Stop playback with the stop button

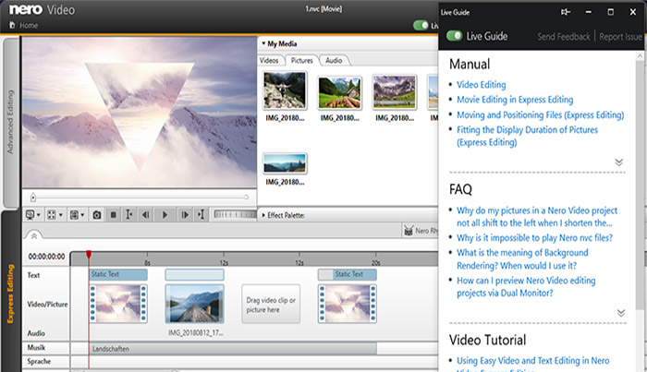point(113,215)
